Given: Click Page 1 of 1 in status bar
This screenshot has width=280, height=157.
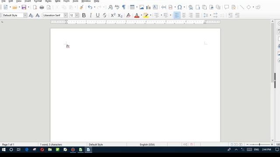Looking at the screenshot, I should [x=8, y=144].
